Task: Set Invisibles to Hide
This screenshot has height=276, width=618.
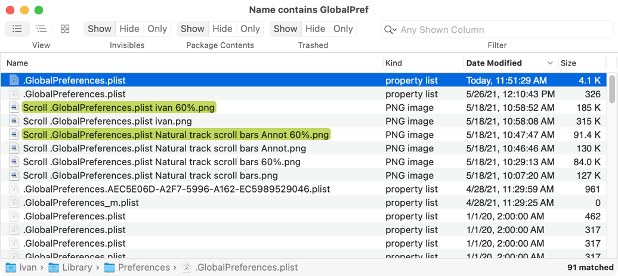Action: pyautogui.click(x=129, y=29)
